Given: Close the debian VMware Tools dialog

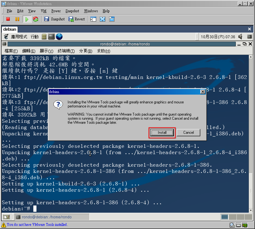Looking at the screenshot, I should point(203,92).
